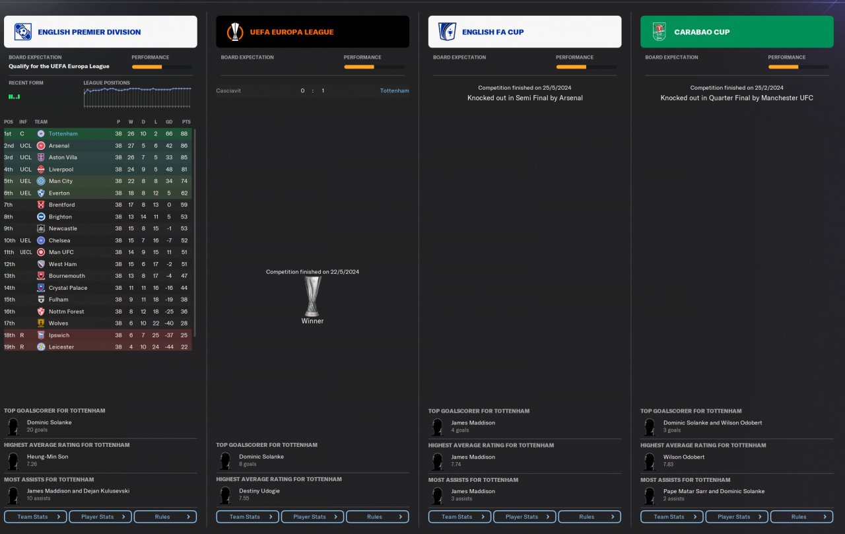This screenshot has height=534, width=845.
Task: Open the League Positions graph
Action: tap(137, 97)
